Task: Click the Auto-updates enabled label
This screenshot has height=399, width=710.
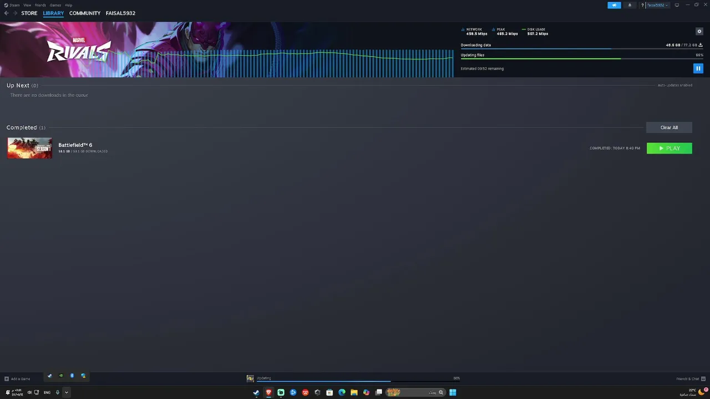Action: [674, 85]
